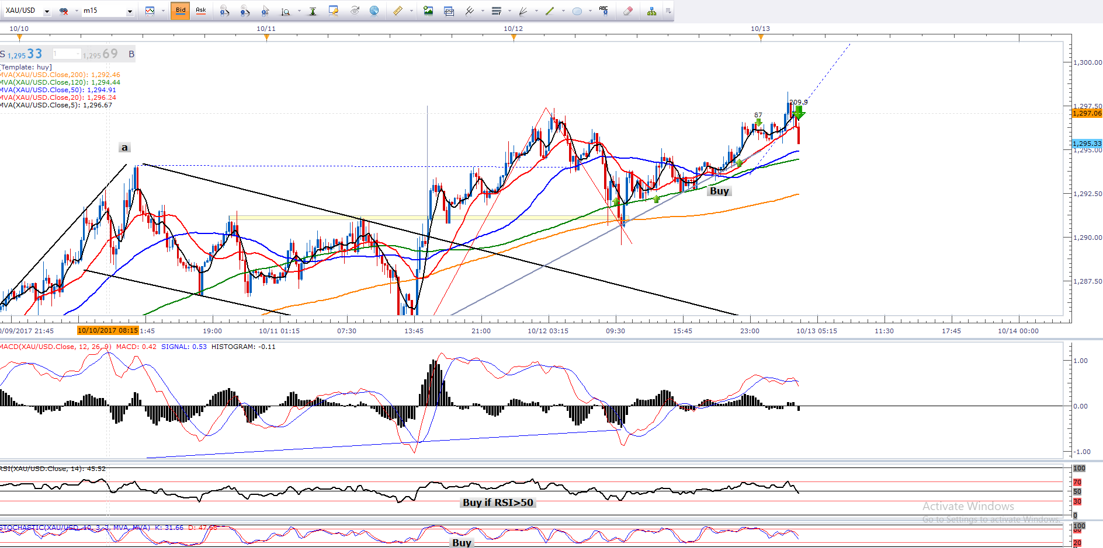Select the ruler measure tool
The height and width of the screenshot is (548, 1103).
pos(398,11)
